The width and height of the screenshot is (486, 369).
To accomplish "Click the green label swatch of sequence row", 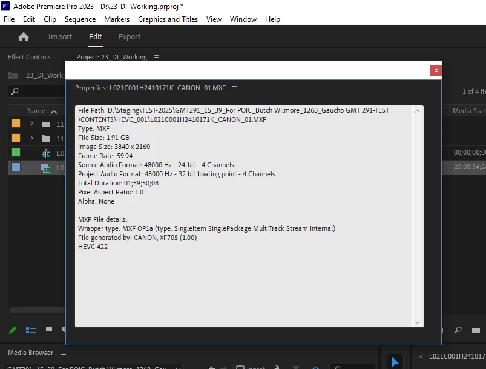I will coord(16,152).
